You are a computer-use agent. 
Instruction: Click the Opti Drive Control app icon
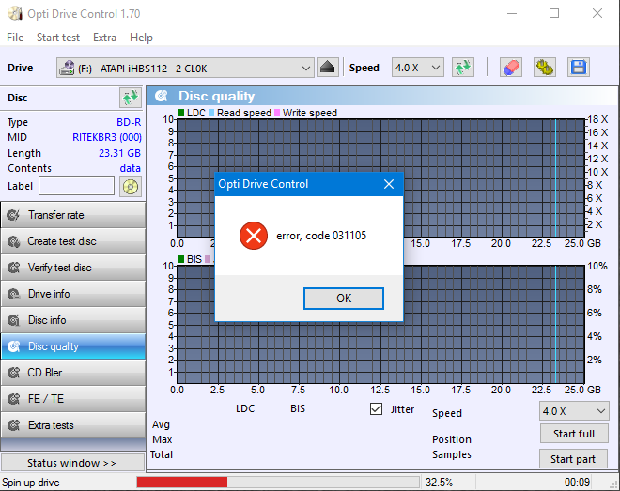(x=15, y=13)
